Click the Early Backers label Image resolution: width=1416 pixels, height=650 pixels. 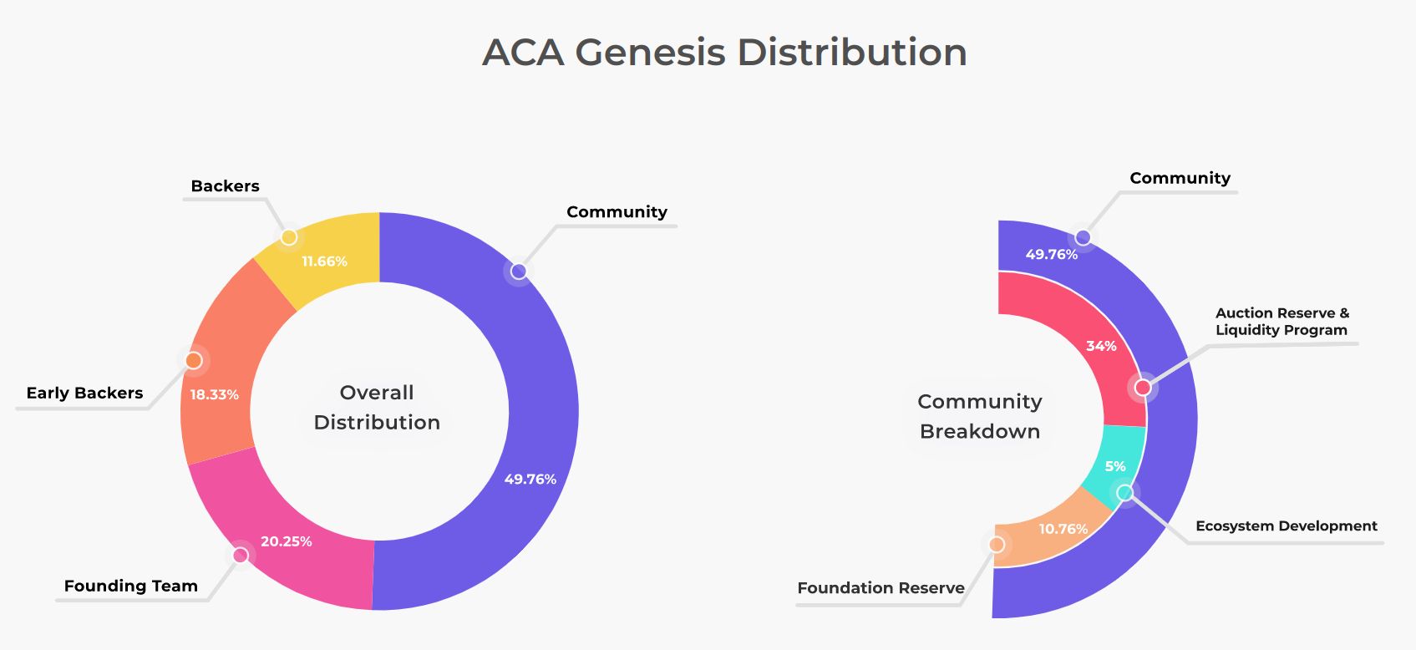click(84, 393)
